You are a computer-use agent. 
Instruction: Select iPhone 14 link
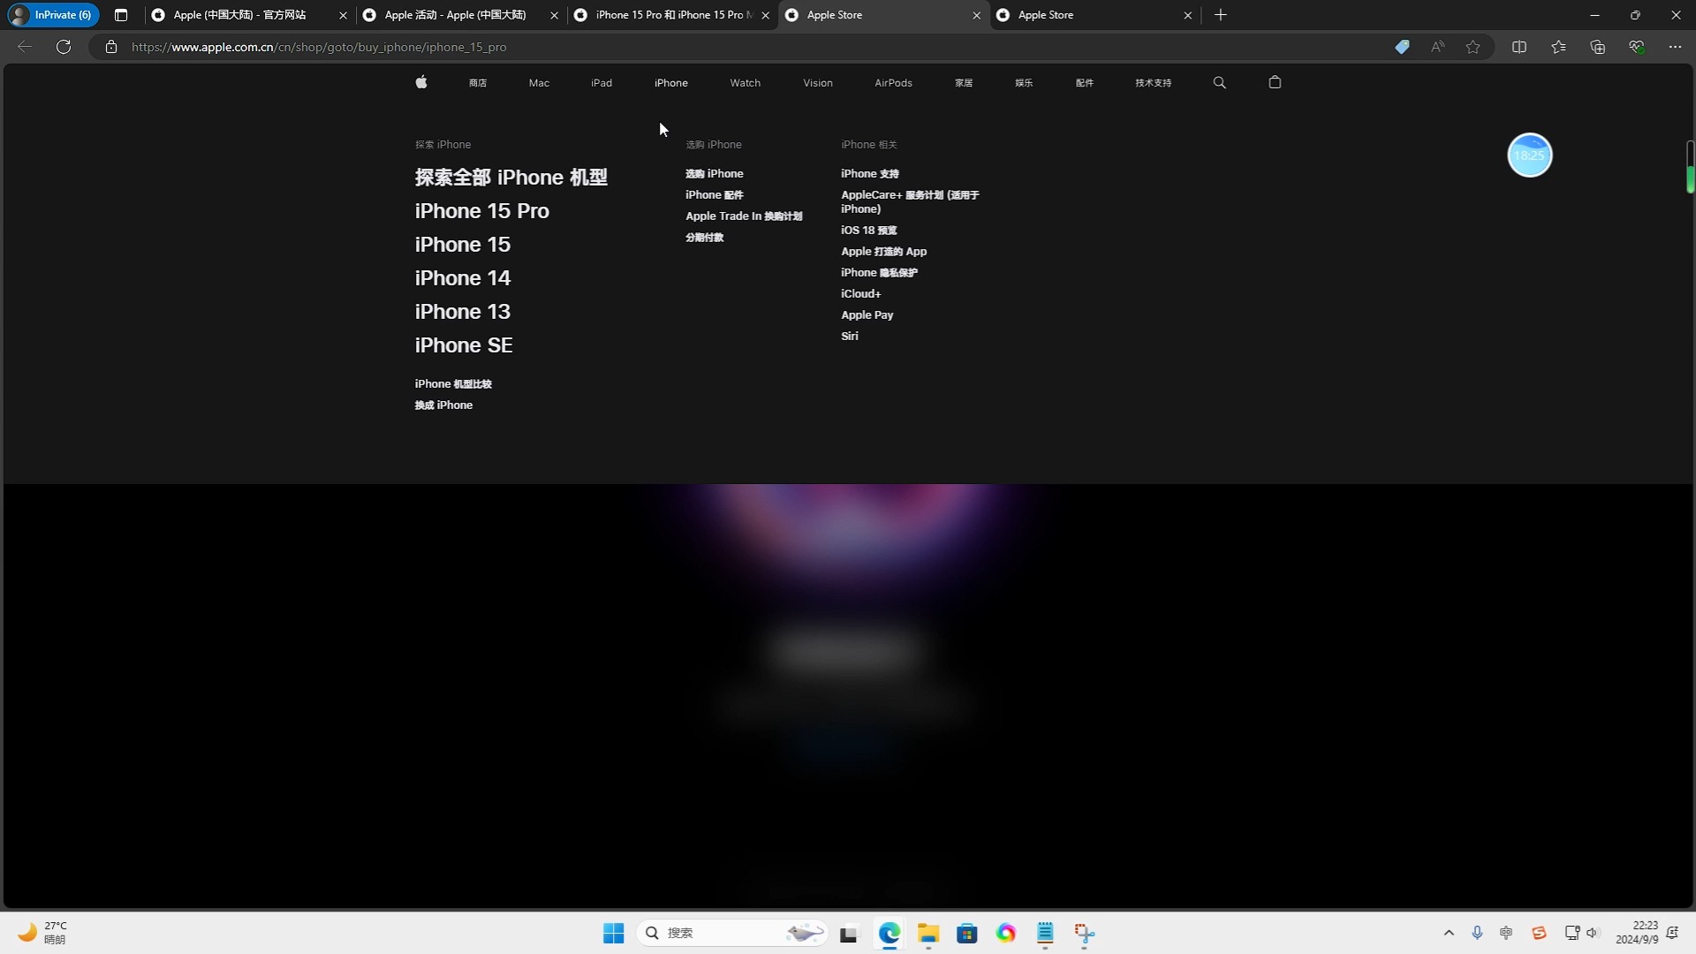(463, 278)
